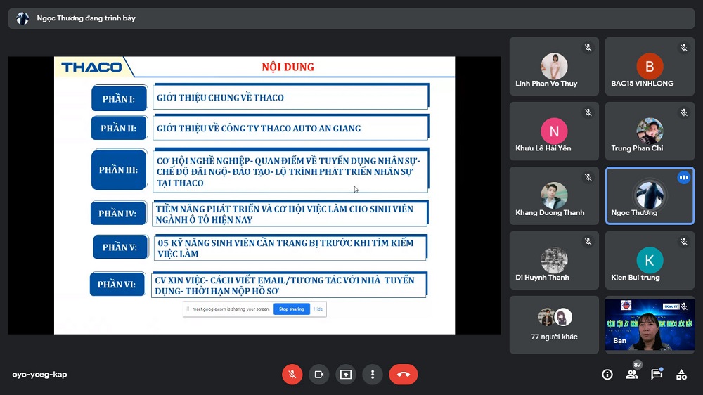Image resolution: width=703 pixels, height=395 pixels.
Task: Click the present screen button
Action: coord(345,375)
